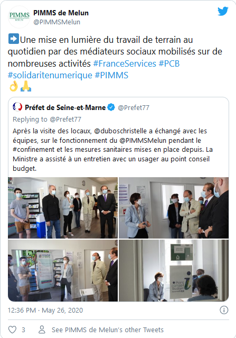Click the @PIMMSMelun handle under account name
The width and height of the screenshot is (236, 338).
[x=57, y=22]
